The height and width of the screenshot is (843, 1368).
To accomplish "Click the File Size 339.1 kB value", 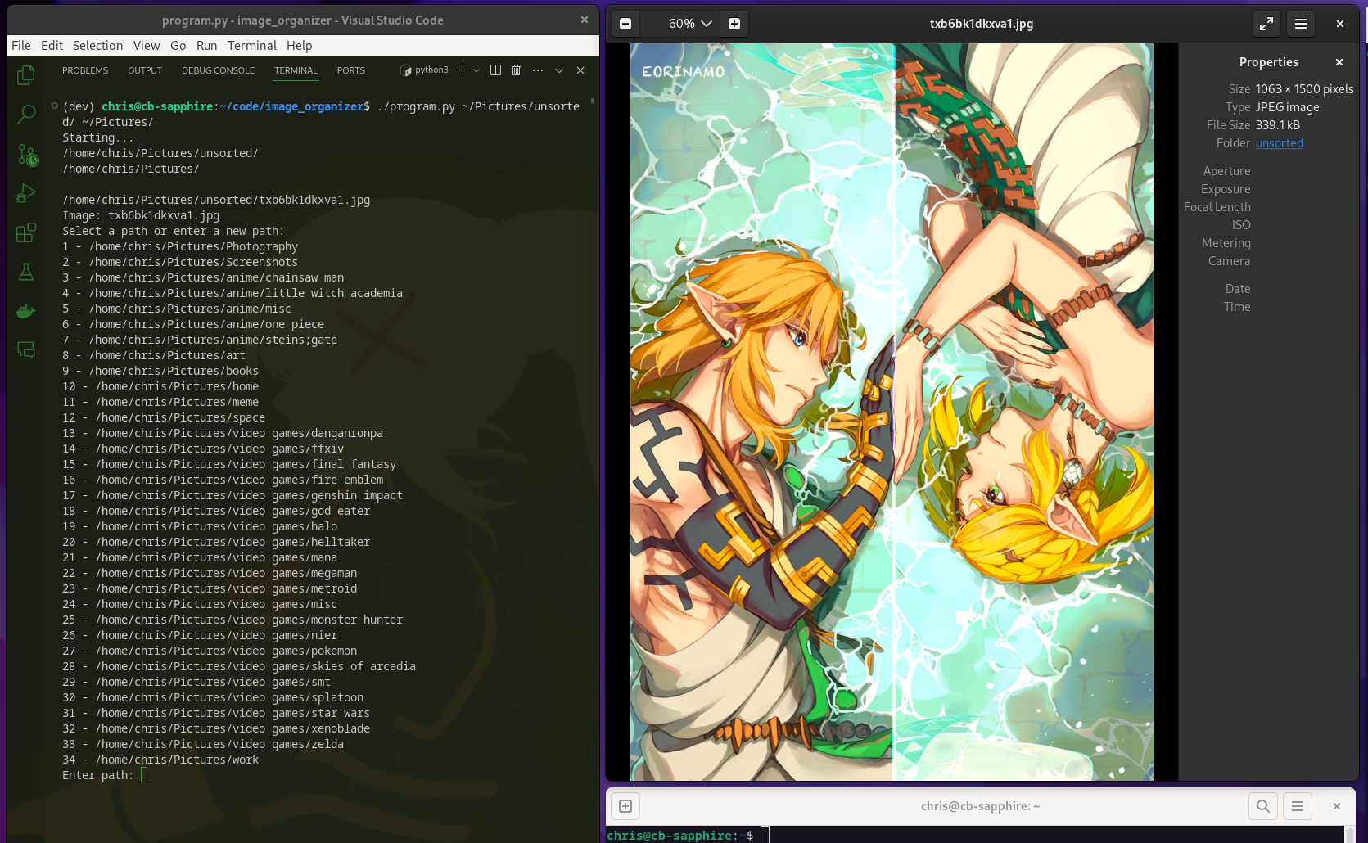I will pos(1278,125).
